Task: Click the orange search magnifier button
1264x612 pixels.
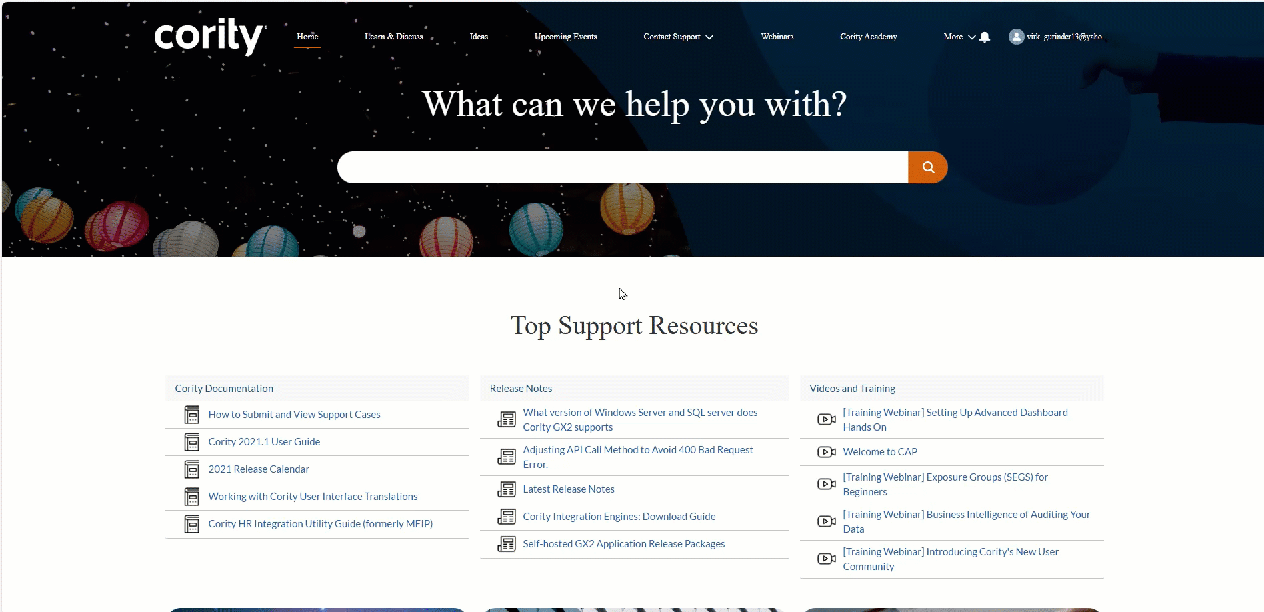Action: click(x=927, y=167)
